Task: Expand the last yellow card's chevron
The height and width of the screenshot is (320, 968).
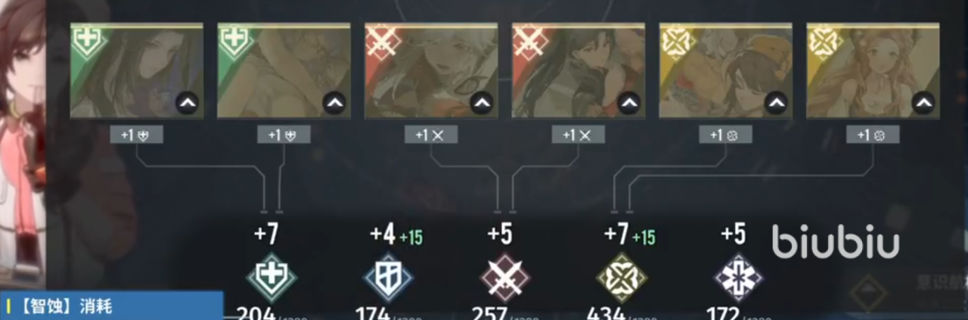Action: tap(923, 103)
